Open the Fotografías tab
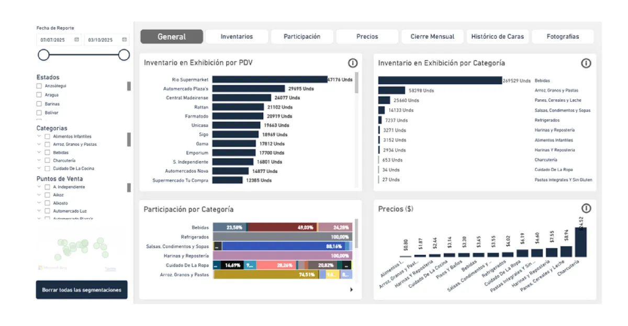The height and width of the screenshot is (326, 628). pyautogui.click(x=563, y=37)
